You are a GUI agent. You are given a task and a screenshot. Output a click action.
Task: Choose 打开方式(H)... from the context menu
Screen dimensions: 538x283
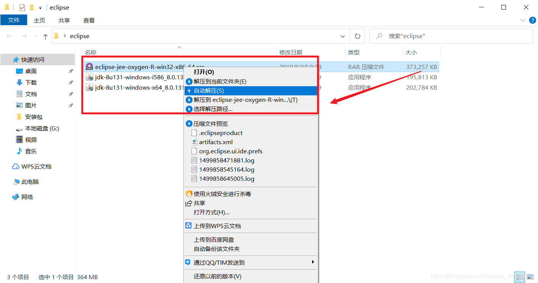click(x=251, y=212)
